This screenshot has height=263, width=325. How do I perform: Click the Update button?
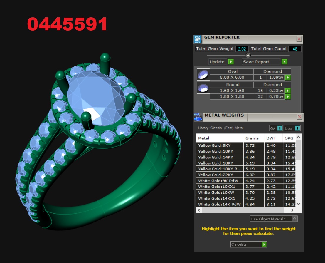click(x=221, y=62)
